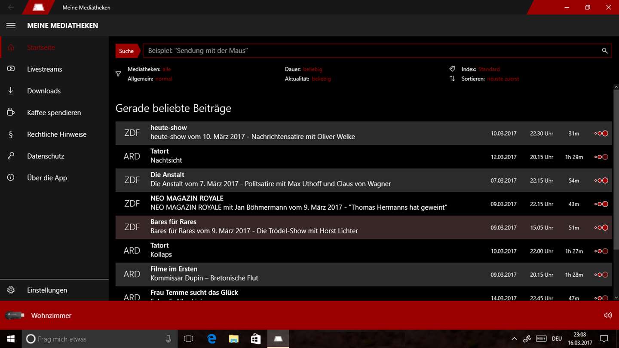The image size is (619, 348).
Task: Change Sortieren option 'neuste zuerst'
Action: tap(503, 79)
